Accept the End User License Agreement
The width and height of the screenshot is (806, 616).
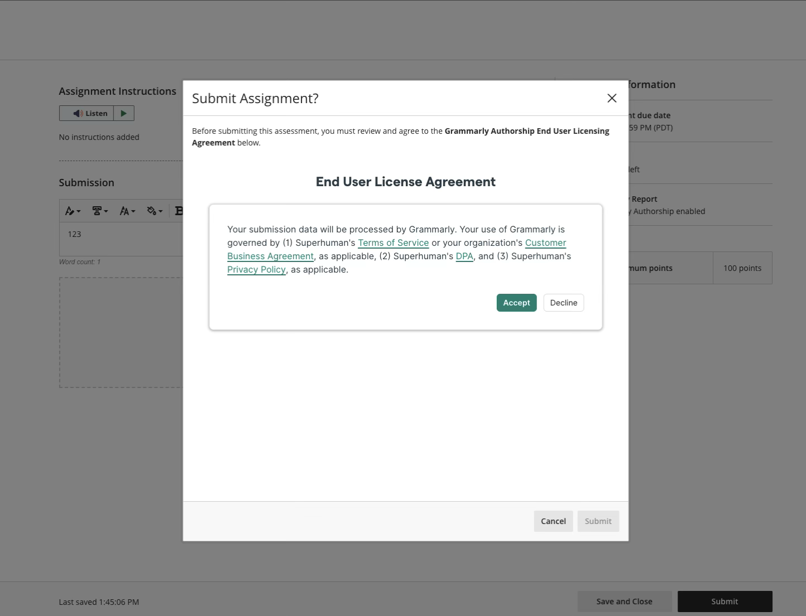[x=517, y=303]
